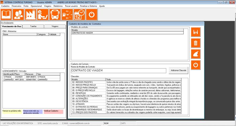Viewport: 236px width, 126px height.
Task: Click the Validade column header
Action: coord(54,34)
